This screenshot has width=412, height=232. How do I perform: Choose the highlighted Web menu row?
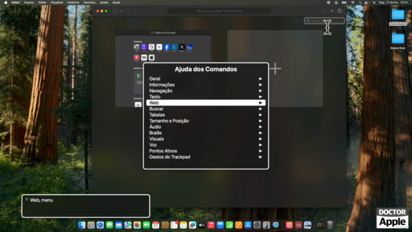point(206,103)
